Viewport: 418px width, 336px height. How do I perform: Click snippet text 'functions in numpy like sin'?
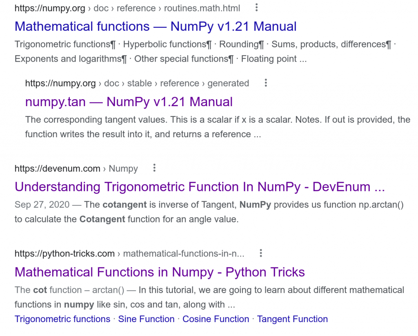69,305
